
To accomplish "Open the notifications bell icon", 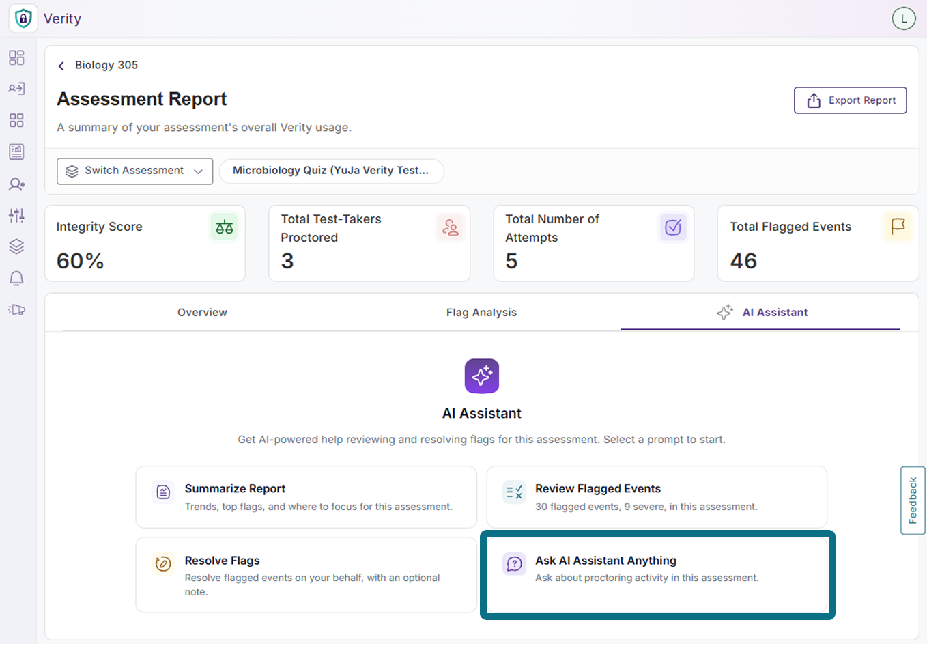I will click(x=16, y=278).
